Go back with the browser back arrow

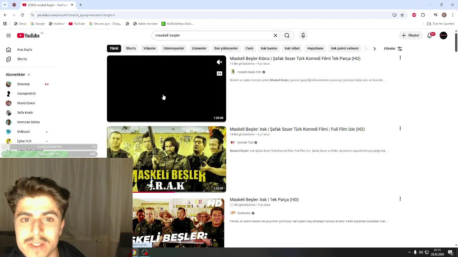coord(5,15)
